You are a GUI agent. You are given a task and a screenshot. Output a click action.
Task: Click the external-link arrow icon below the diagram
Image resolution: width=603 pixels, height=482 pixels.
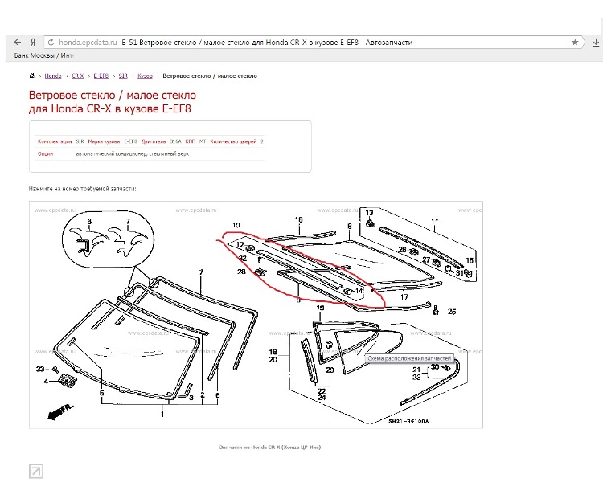[36, 472]
